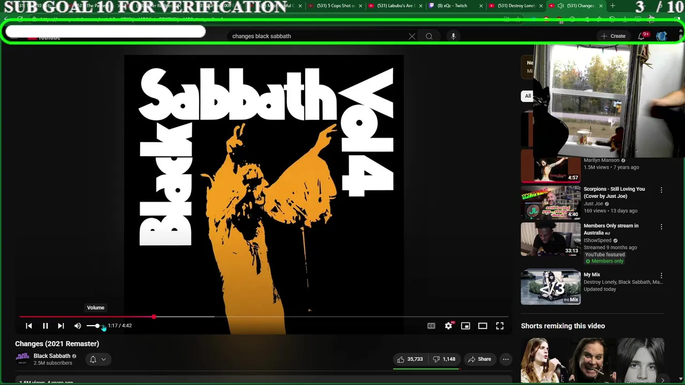Dislike the Changes video
The width and height of the screenshot is (685, 385).
pyautogui.click(x=444, y=359)
